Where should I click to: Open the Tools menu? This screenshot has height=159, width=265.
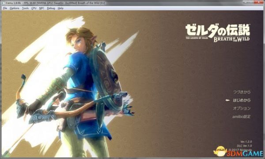(25, 8)
